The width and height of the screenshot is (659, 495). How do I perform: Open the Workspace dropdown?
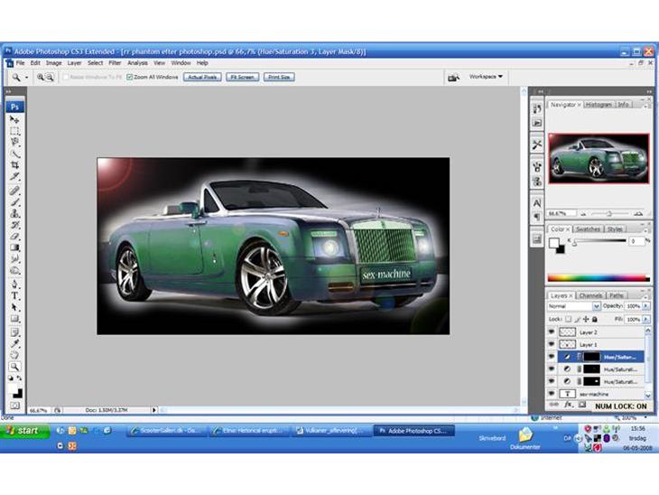[x=487, y=77]
